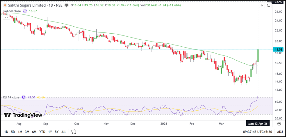Select the 5D time range

[x=13, y=132]
